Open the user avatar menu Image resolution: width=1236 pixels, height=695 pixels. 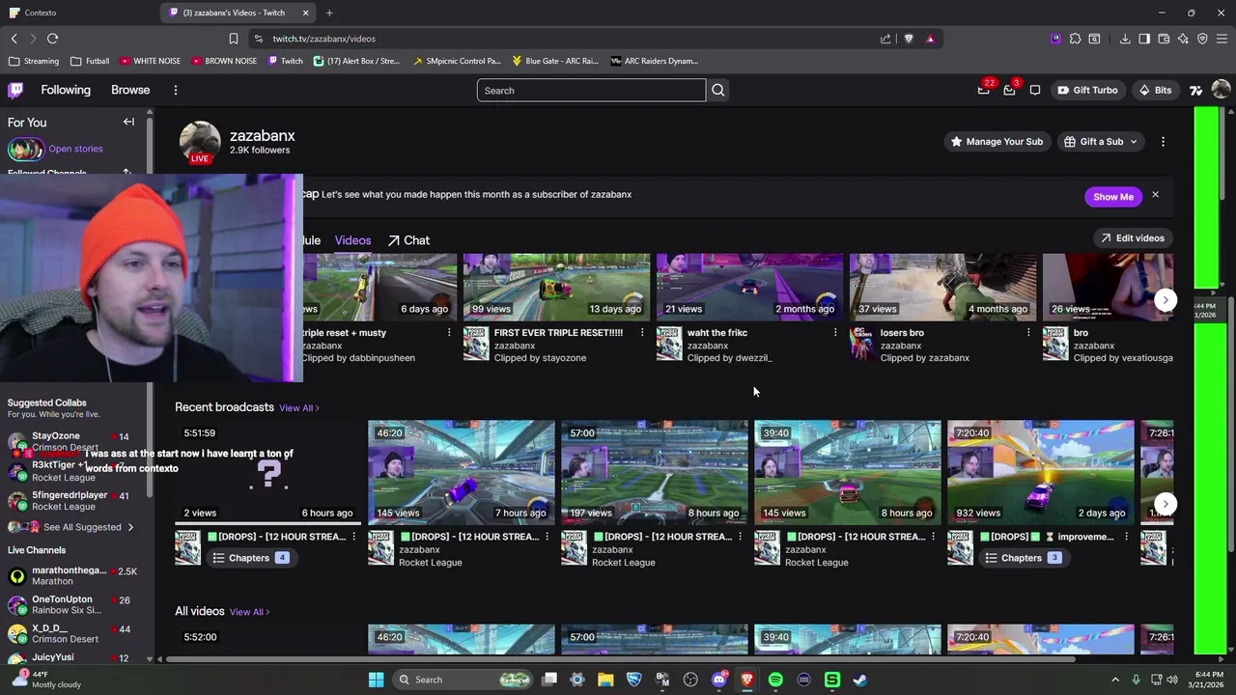(x=1221, y=90)
